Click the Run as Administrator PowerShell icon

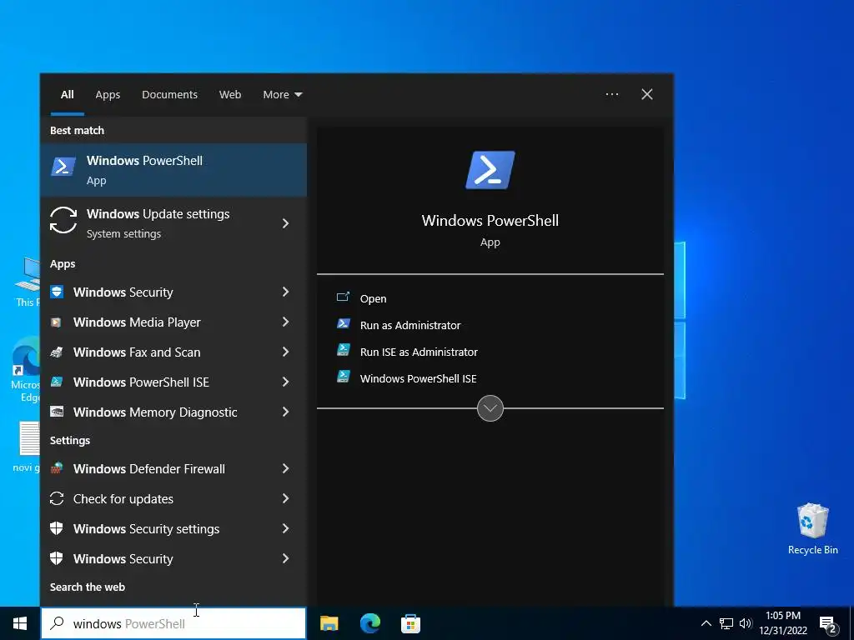click(343, 324)
